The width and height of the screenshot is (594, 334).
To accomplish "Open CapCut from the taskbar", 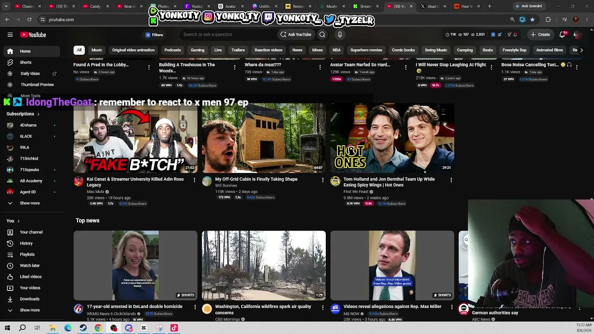I will pos(144,328).
